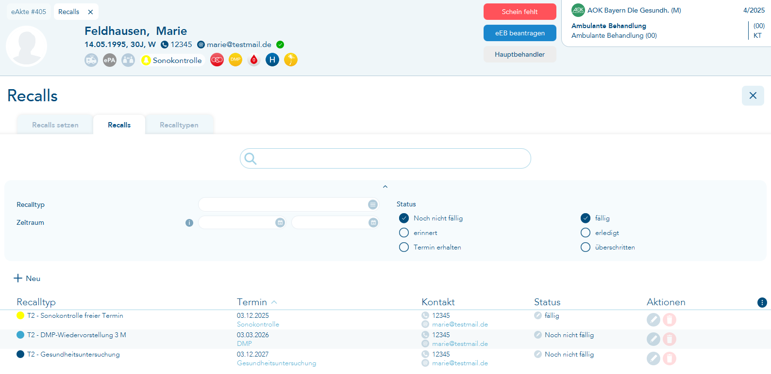Click the yellow DMP badge icon
The image size is (771, 374).
tap(235, 60)
